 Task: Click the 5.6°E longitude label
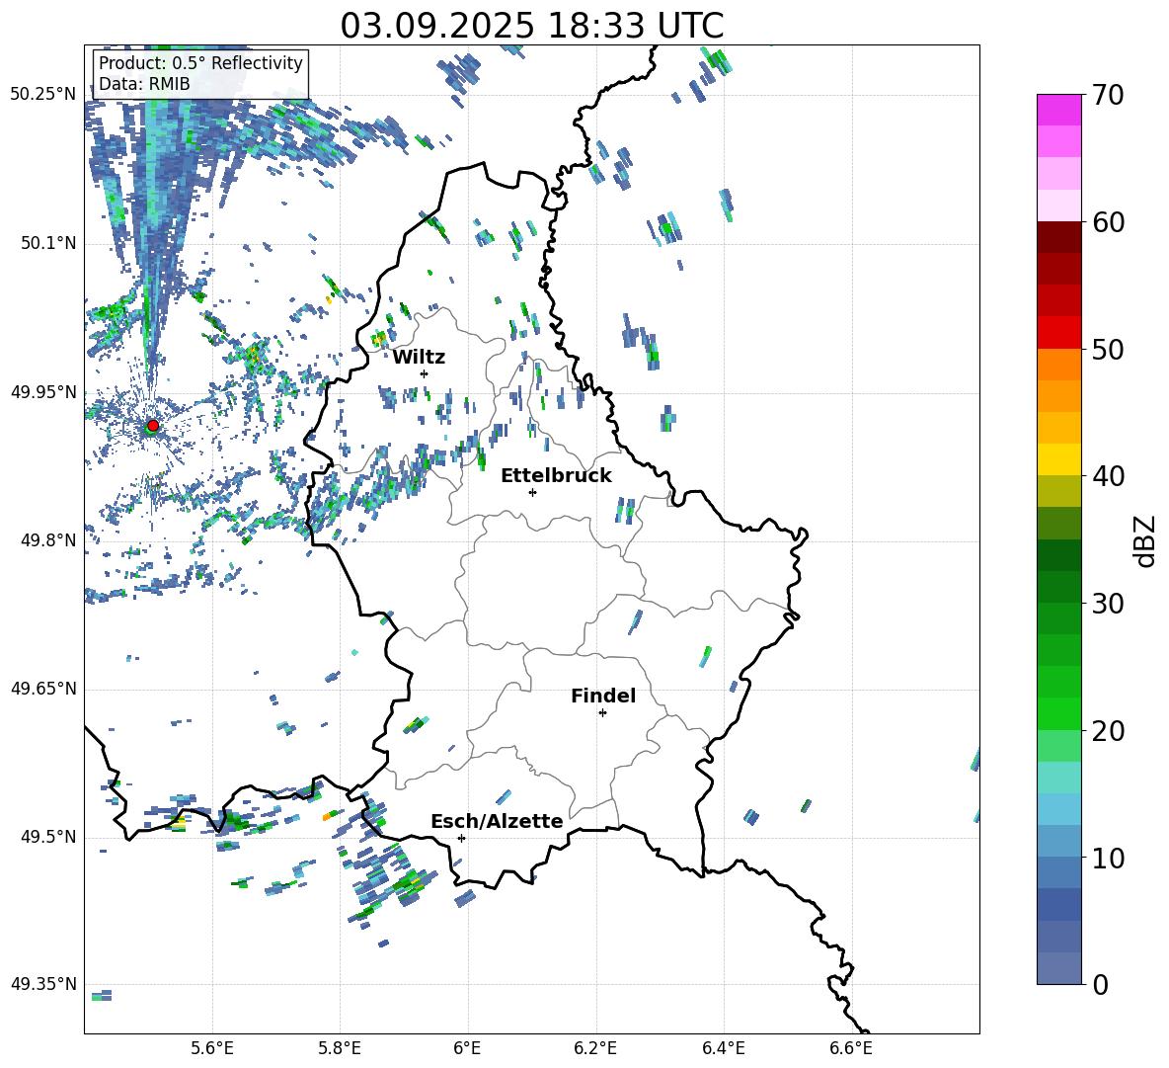tap(212, 1048)
